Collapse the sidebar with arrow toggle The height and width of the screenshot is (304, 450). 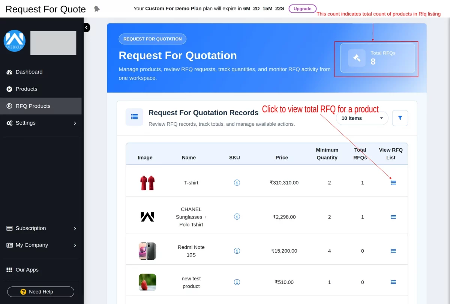click(x=87, y=27)
